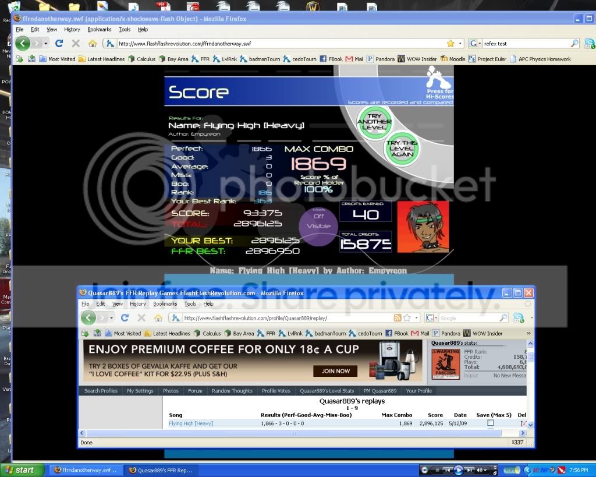
Task: Click the RSS feed icon in replay address bar
Action: 398,318
